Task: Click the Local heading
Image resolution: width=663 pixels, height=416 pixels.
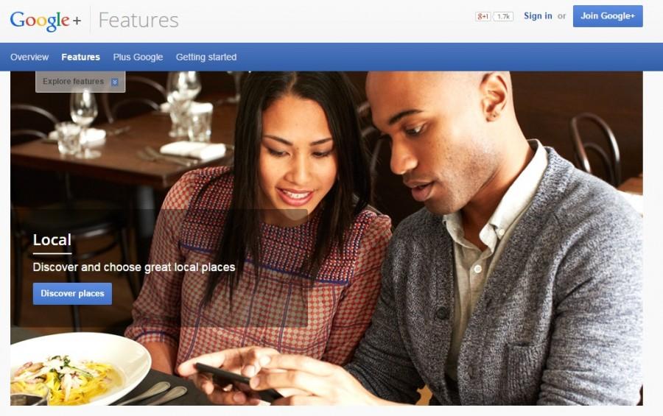Action: 52,240
